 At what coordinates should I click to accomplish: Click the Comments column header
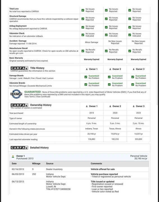click(x=96, y=164)
